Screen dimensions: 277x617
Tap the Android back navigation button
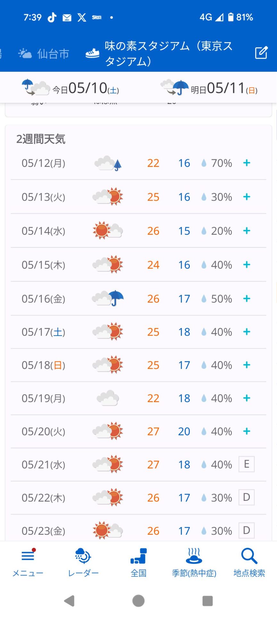(x=69, y=601)
